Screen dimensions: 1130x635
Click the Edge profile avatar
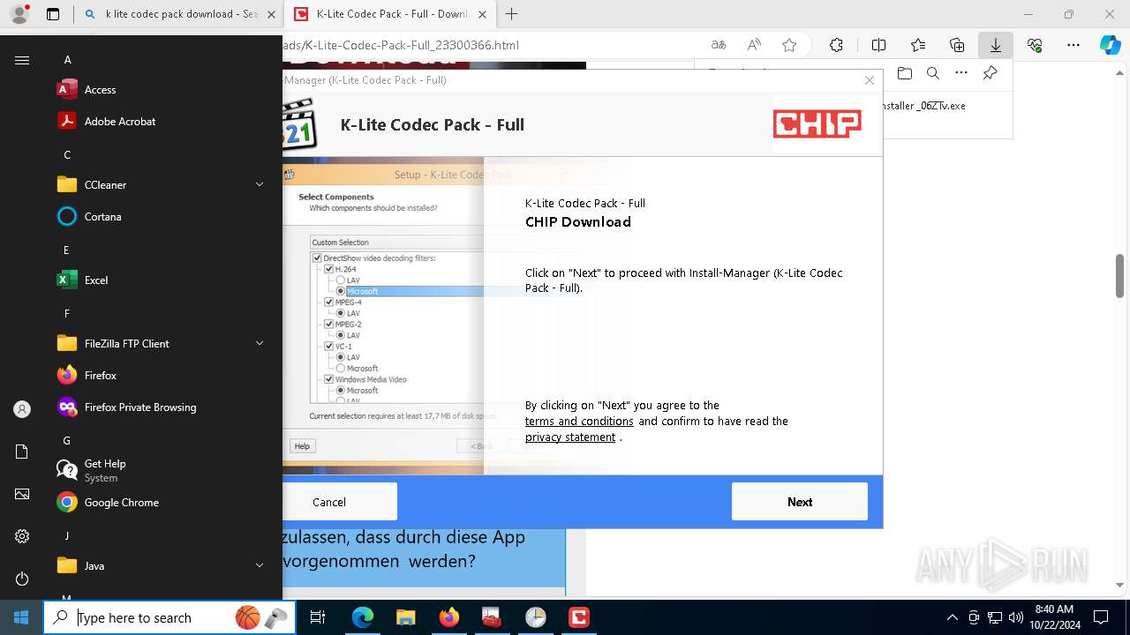click(x=19, y=14)
